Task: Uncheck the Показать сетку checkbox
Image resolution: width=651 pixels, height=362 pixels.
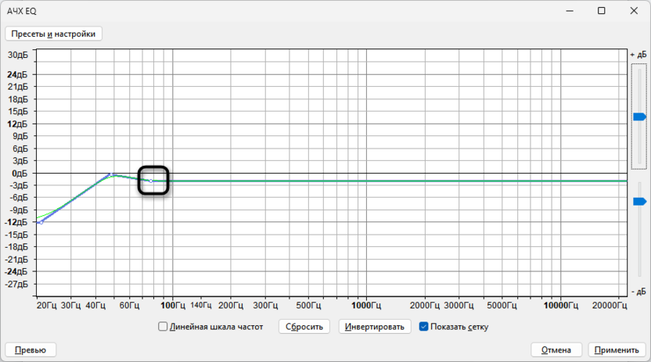Action: click(423, 327)
